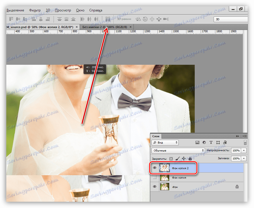Click lock icon on 'Фон' layer
This screenshot has width=254, height=208.
(237, 187)
